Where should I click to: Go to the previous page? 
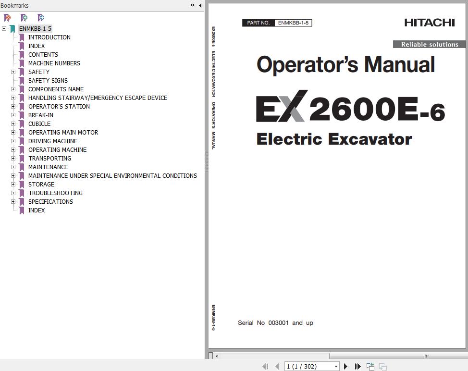pyautogui.click(x=277, y=366)
